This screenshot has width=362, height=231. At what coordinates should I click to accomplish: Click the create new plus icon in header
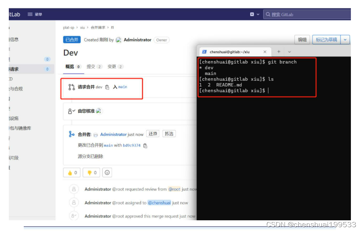[252, 14]
